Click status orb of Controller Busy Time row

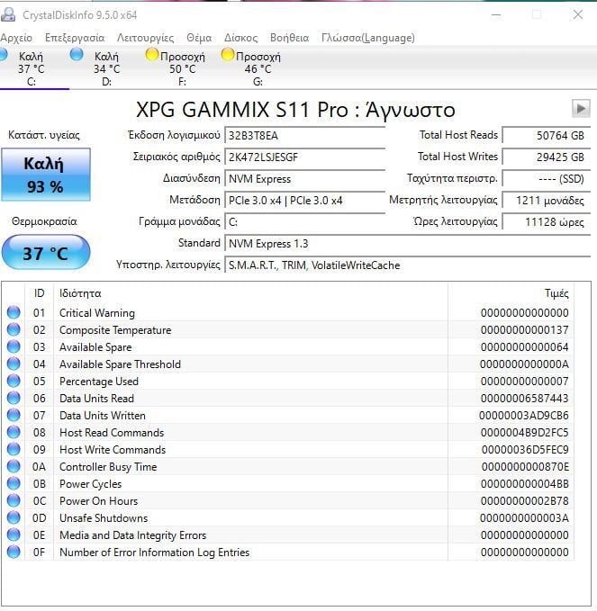pyautogui.click(x=14, y=466)
